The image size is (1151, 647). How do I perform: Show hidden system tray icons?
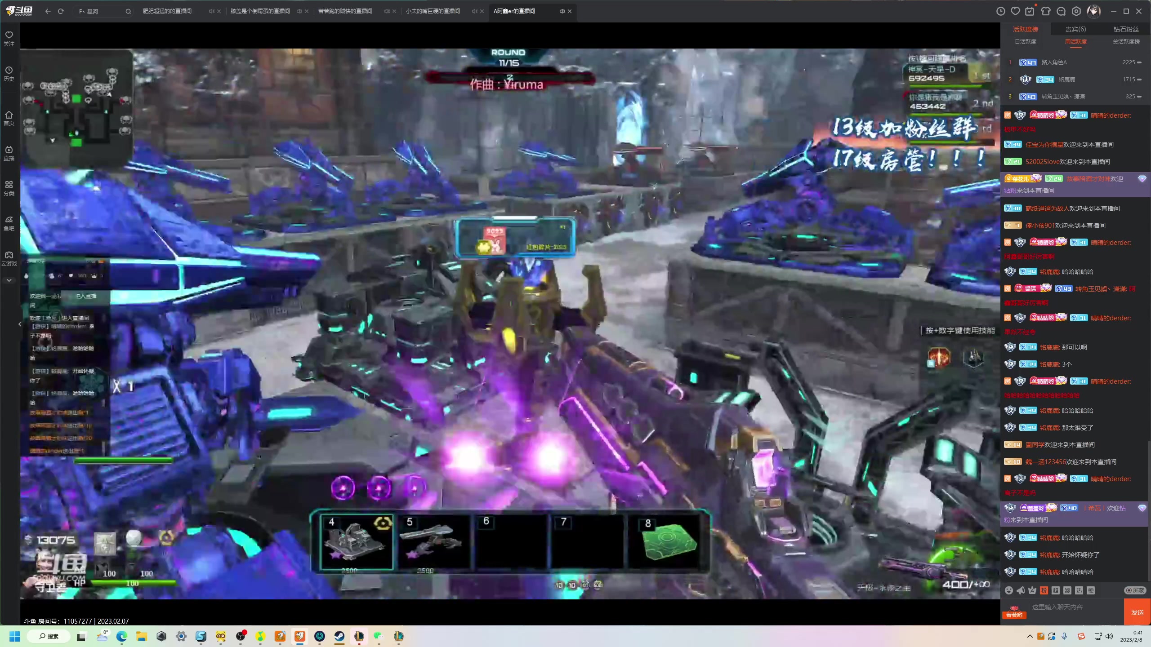(x=1030, y=636)
